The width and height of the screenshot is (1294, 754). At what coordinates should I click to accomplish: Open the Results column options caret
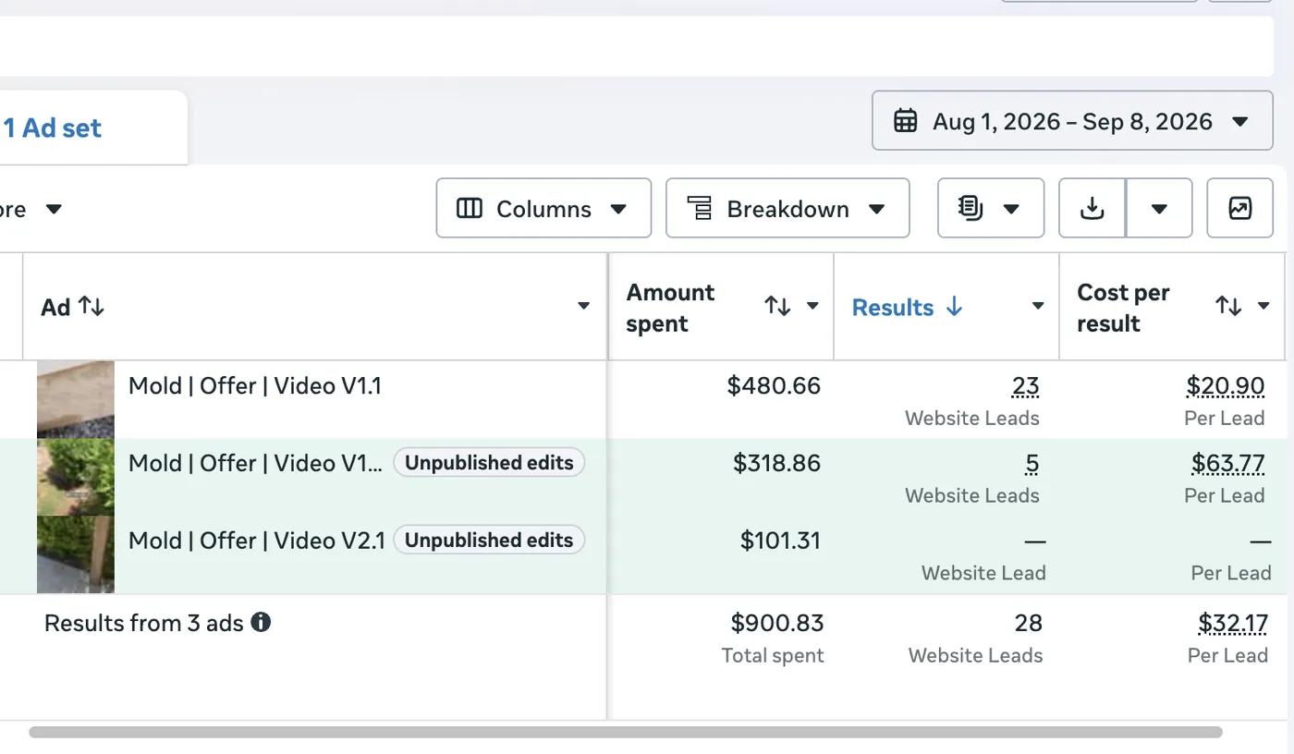1038,307
